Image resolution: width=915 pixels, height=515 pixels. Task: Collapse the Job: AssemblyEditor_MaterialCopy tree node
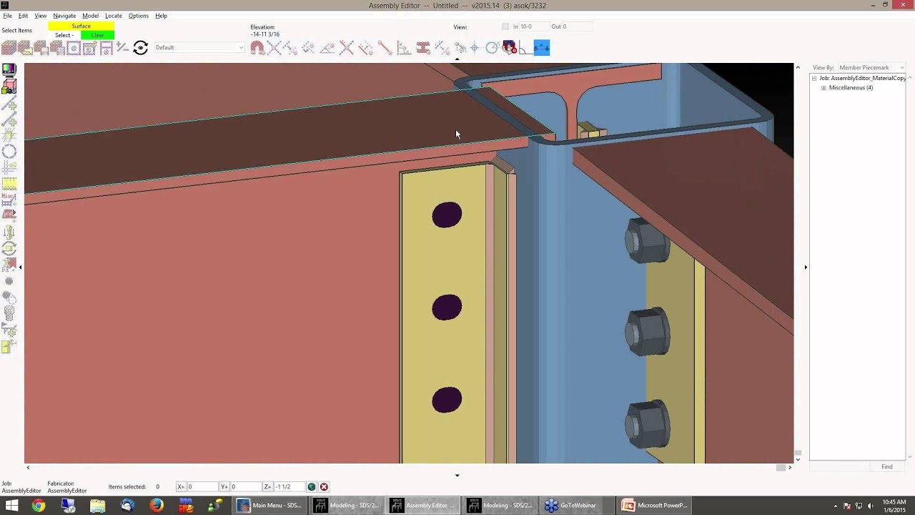click(x=814, y=78)
